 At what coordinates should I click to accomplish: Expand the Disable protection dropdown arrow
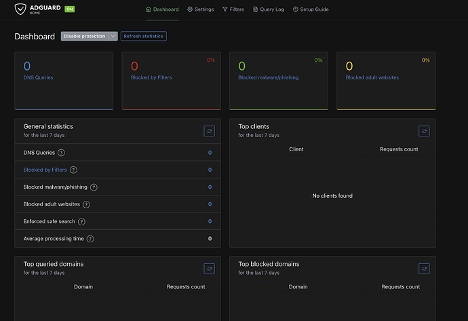[113, 37]
